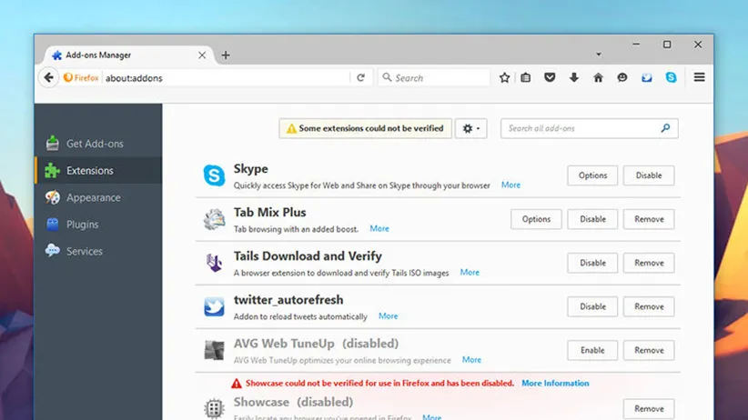
Task: Expand the list all tabs arrow
Action: 598,55
